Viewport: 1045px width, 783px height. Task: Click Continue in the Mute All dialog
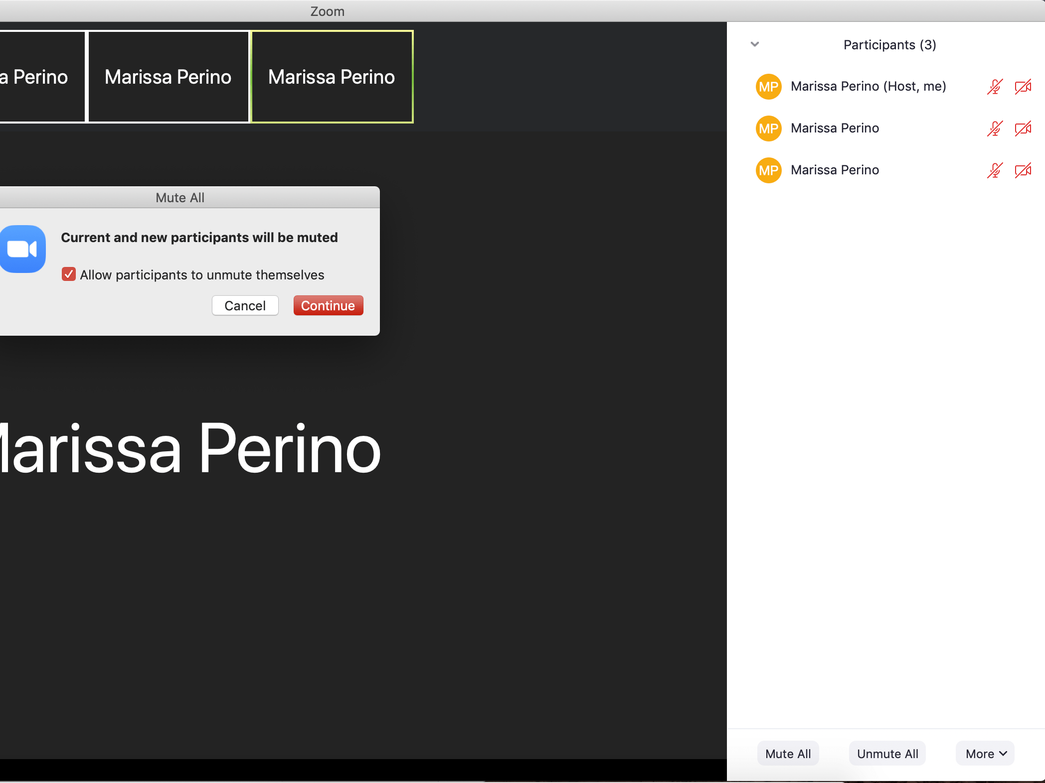pos(328,305)
